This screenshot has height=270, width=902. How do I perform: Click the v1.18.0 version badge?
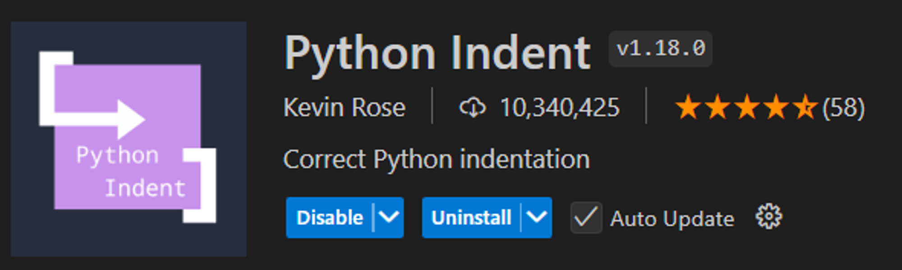[x=660, y=49]
